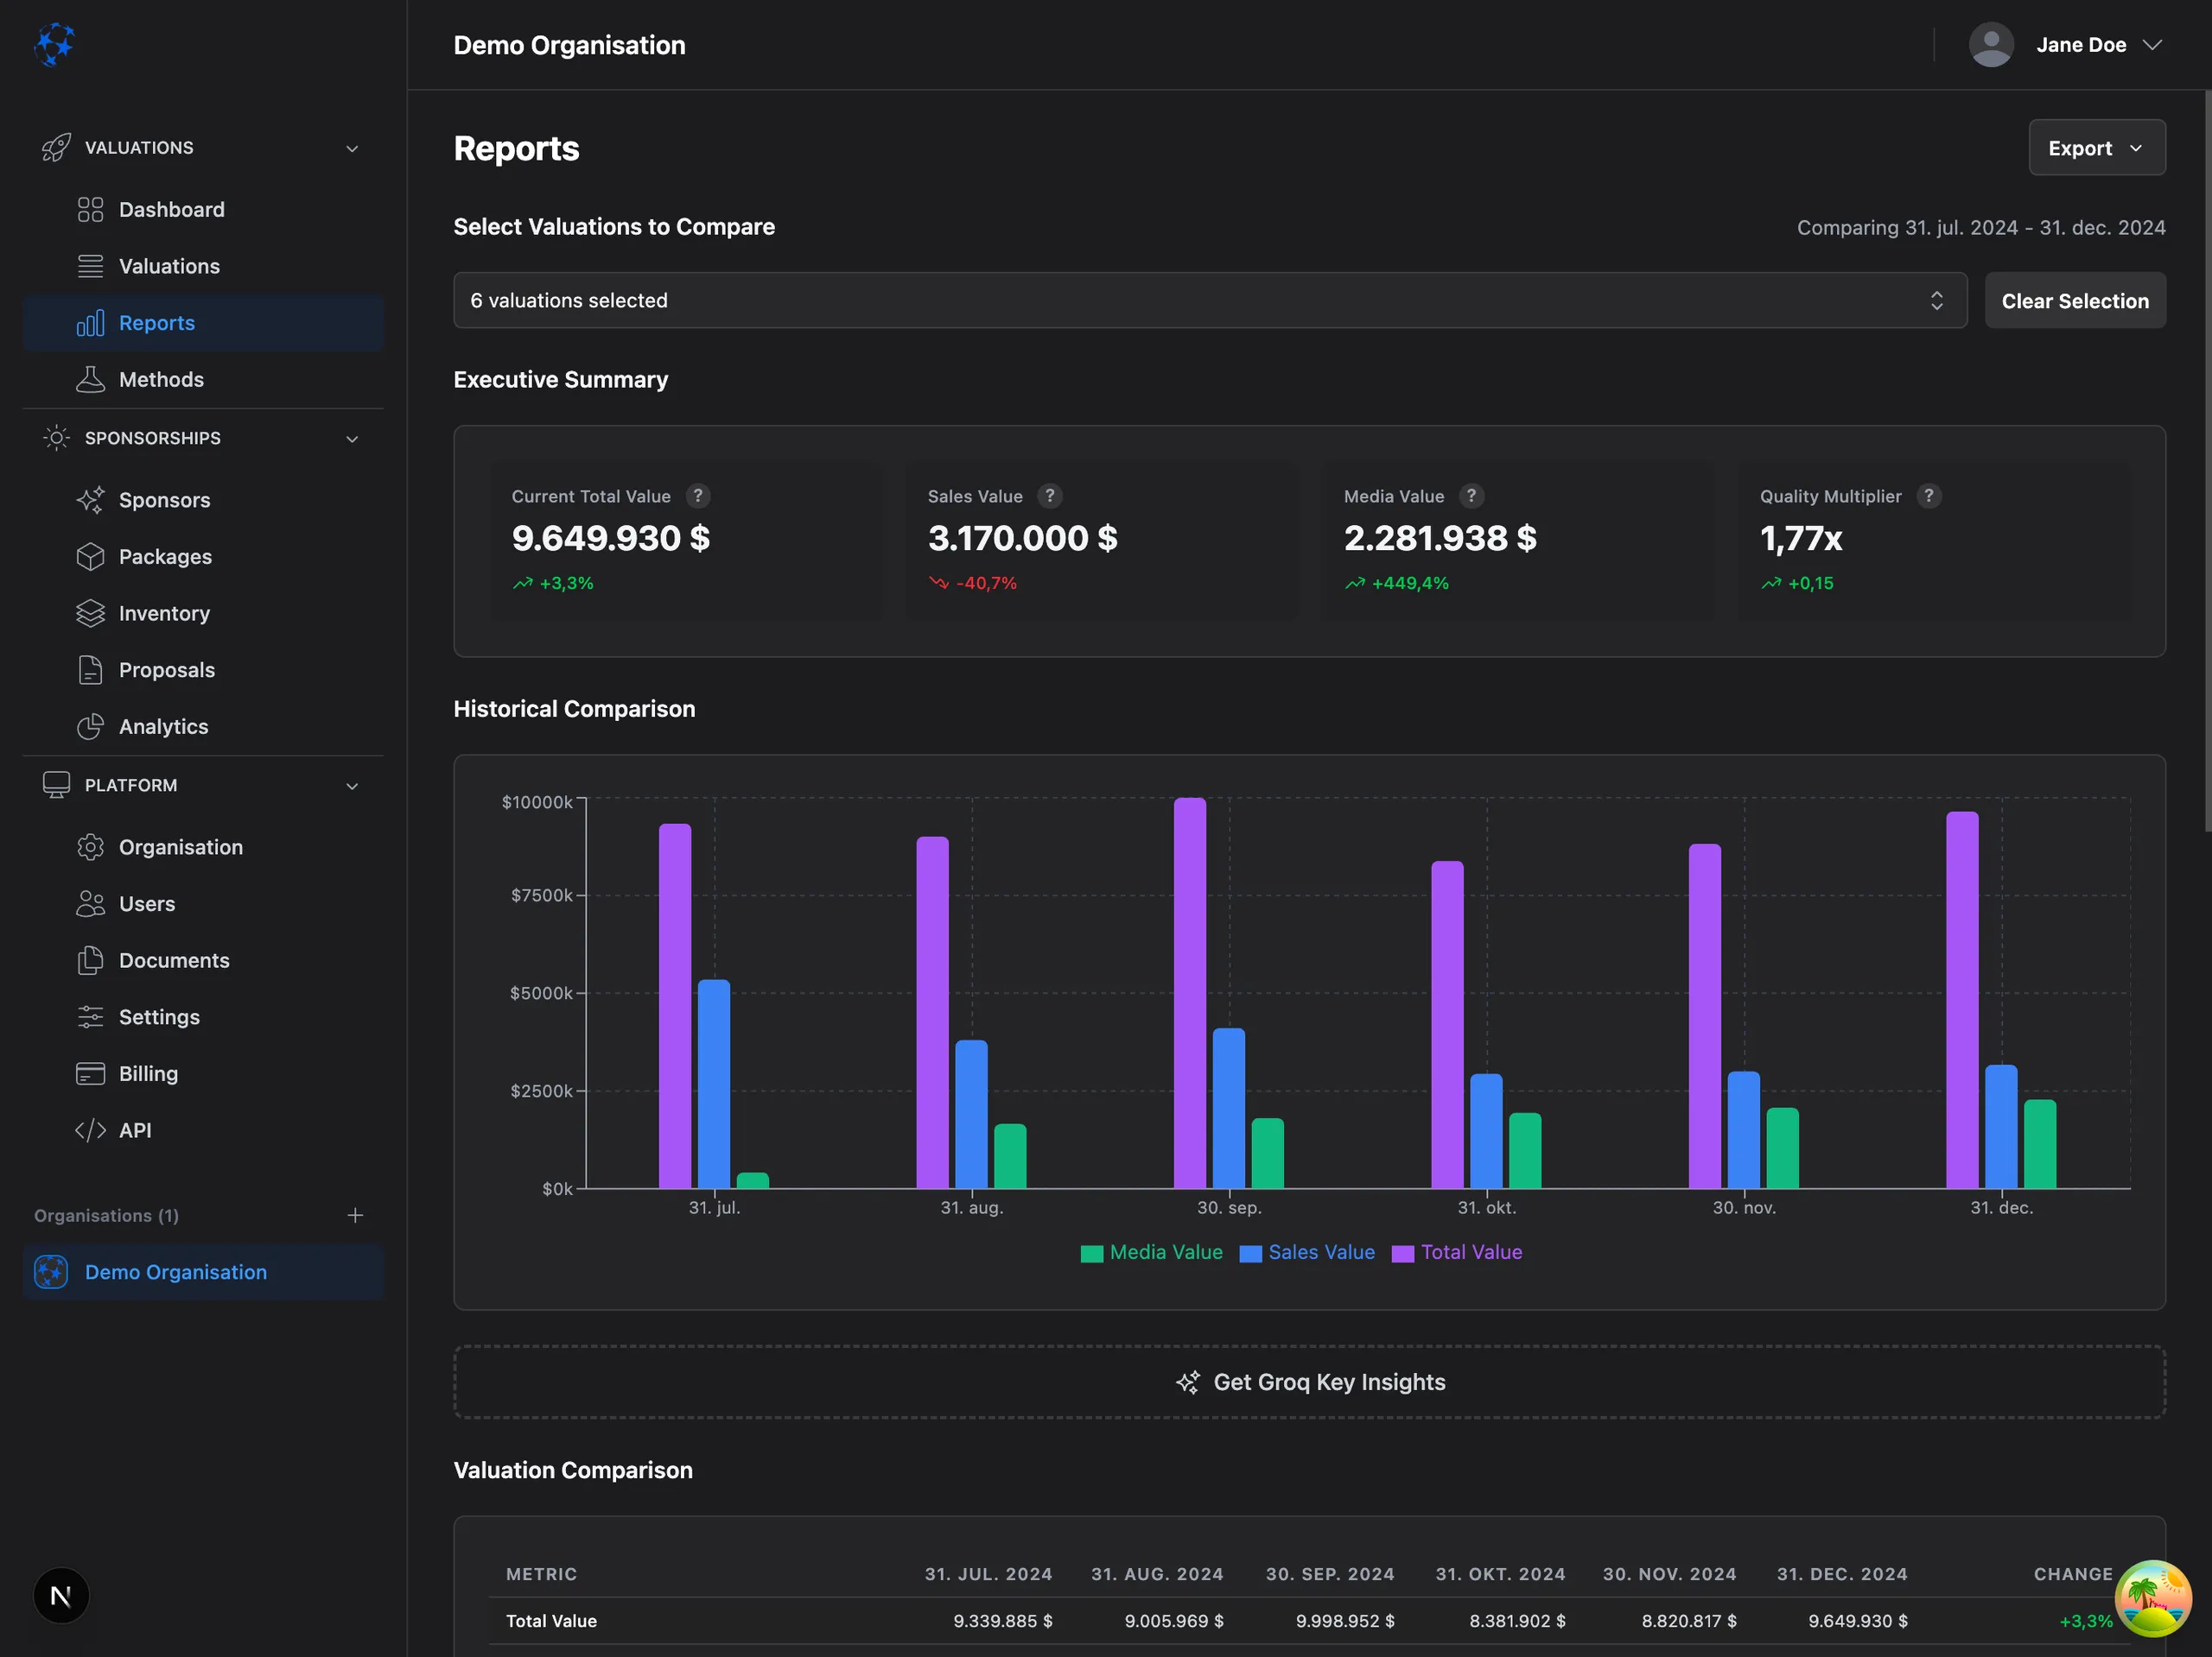Select Demo Organisation in organisations list

[x=203, y=1272]
